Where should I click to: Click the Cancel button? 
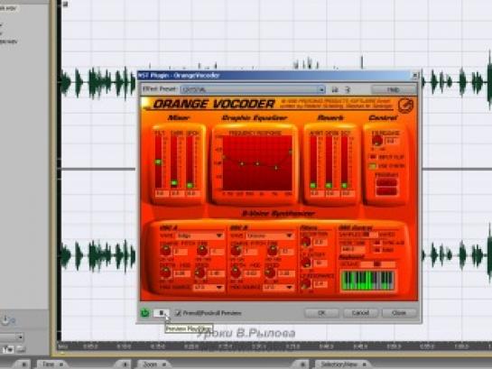tap(360, 312)
